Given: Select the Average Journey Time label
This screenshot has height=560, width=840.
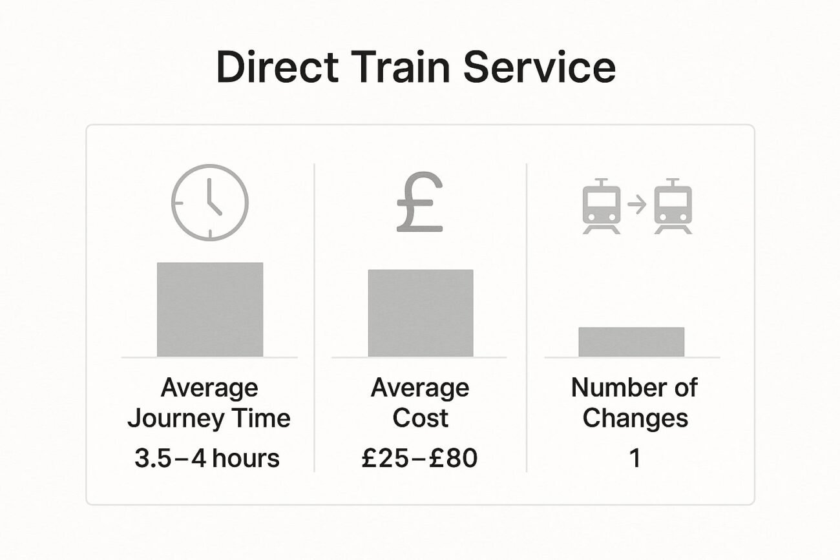Looking at the screenshot, I should coord(209,403).
